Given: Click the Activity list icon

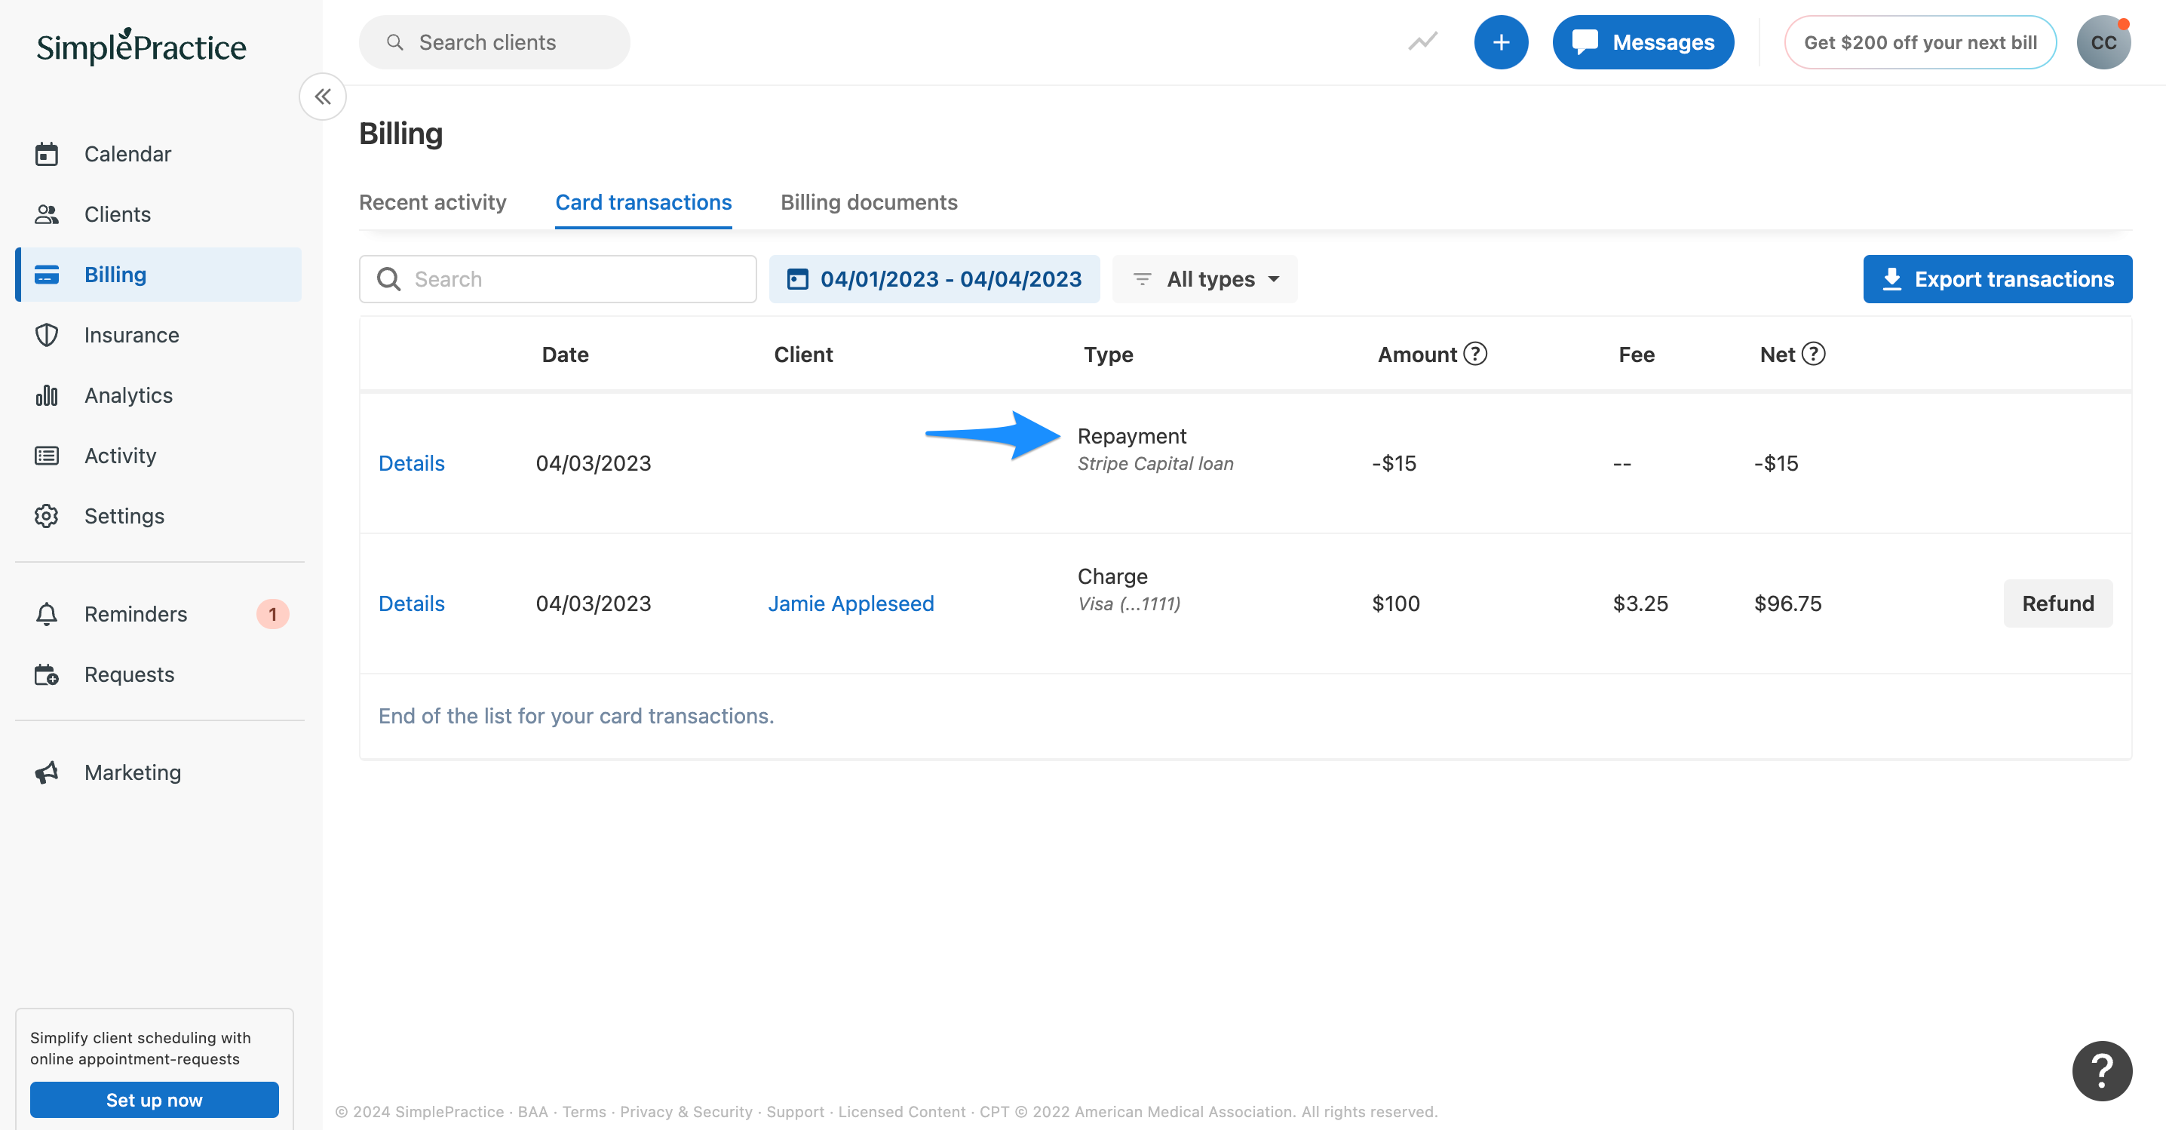Looking at the screenshot, I should 46,456.
